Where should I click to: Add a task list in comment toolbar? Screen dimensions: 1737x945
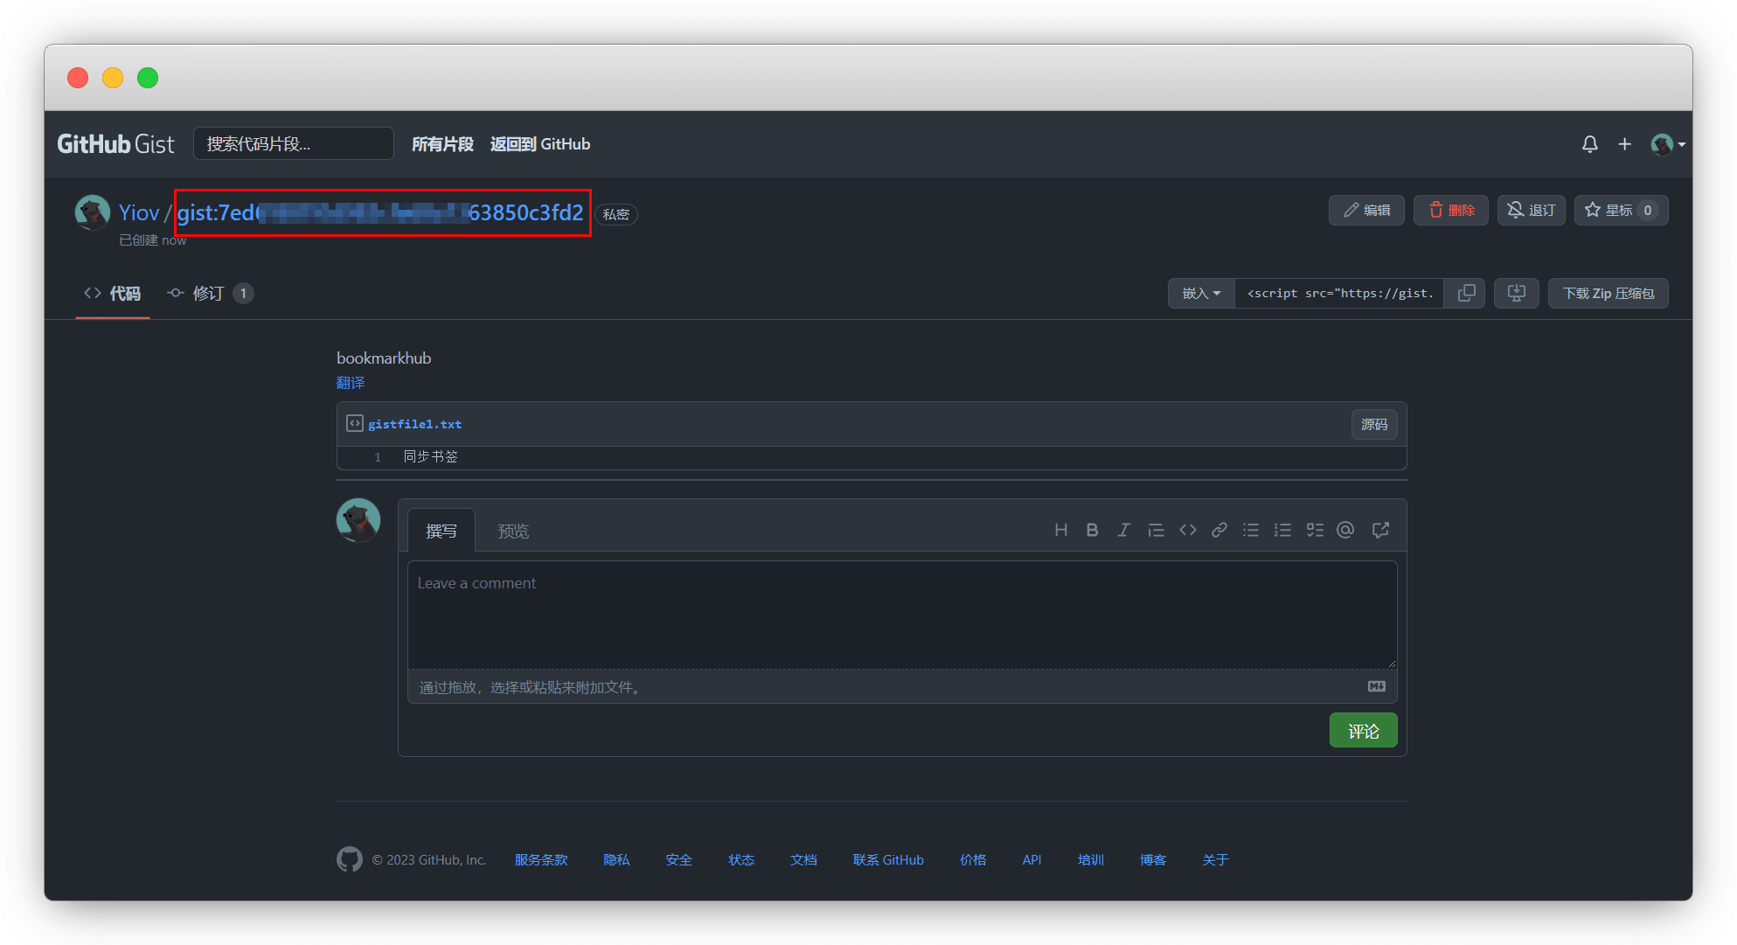tap(1315, 530)
